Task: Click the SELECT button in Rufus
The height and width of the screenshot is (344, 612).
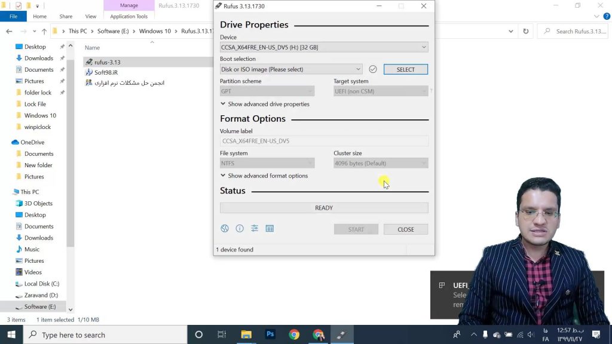Action: (406, 69)
